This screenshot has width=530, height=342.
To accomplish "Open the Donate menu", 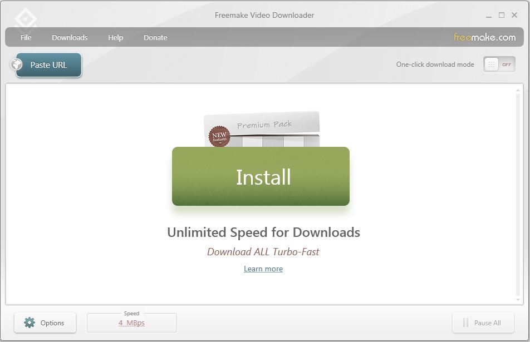I will [155, 37].
